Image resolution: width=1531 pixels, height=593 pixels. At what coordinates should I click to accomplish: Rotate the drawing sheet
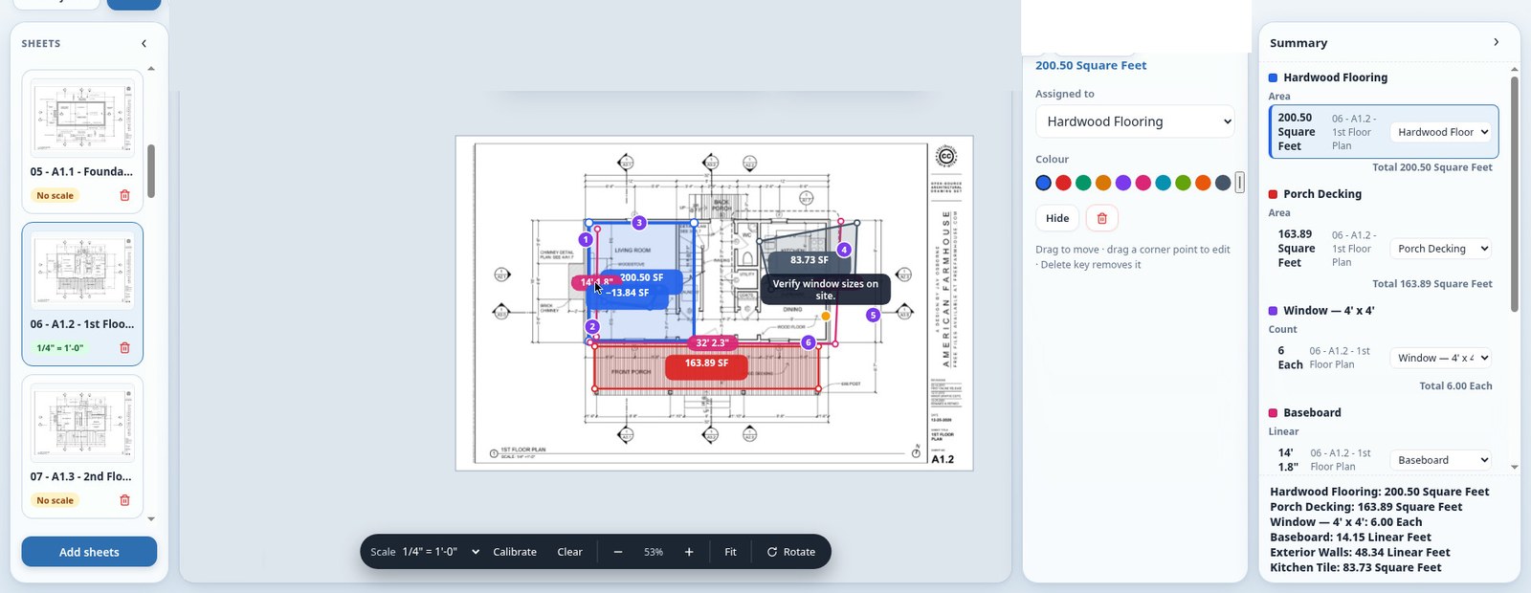point(791,552)
